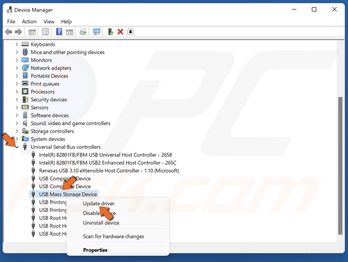Click the Software devices category icon
The height and width of the screenshot is (262, 348).
[25, 115]
